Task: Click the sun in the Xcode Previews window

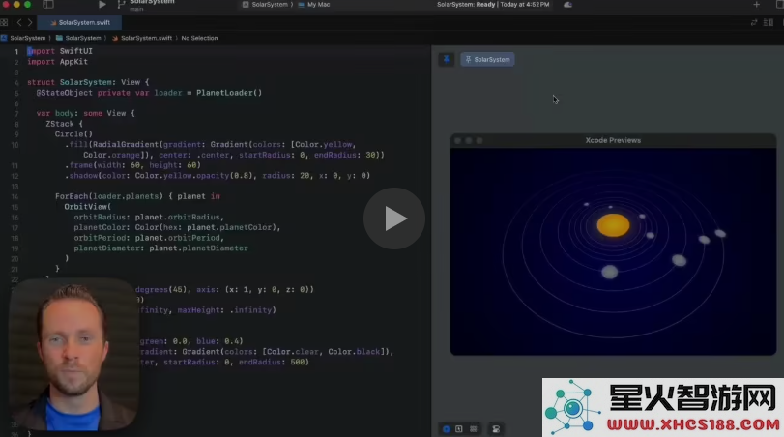Action: pos(614,225)
